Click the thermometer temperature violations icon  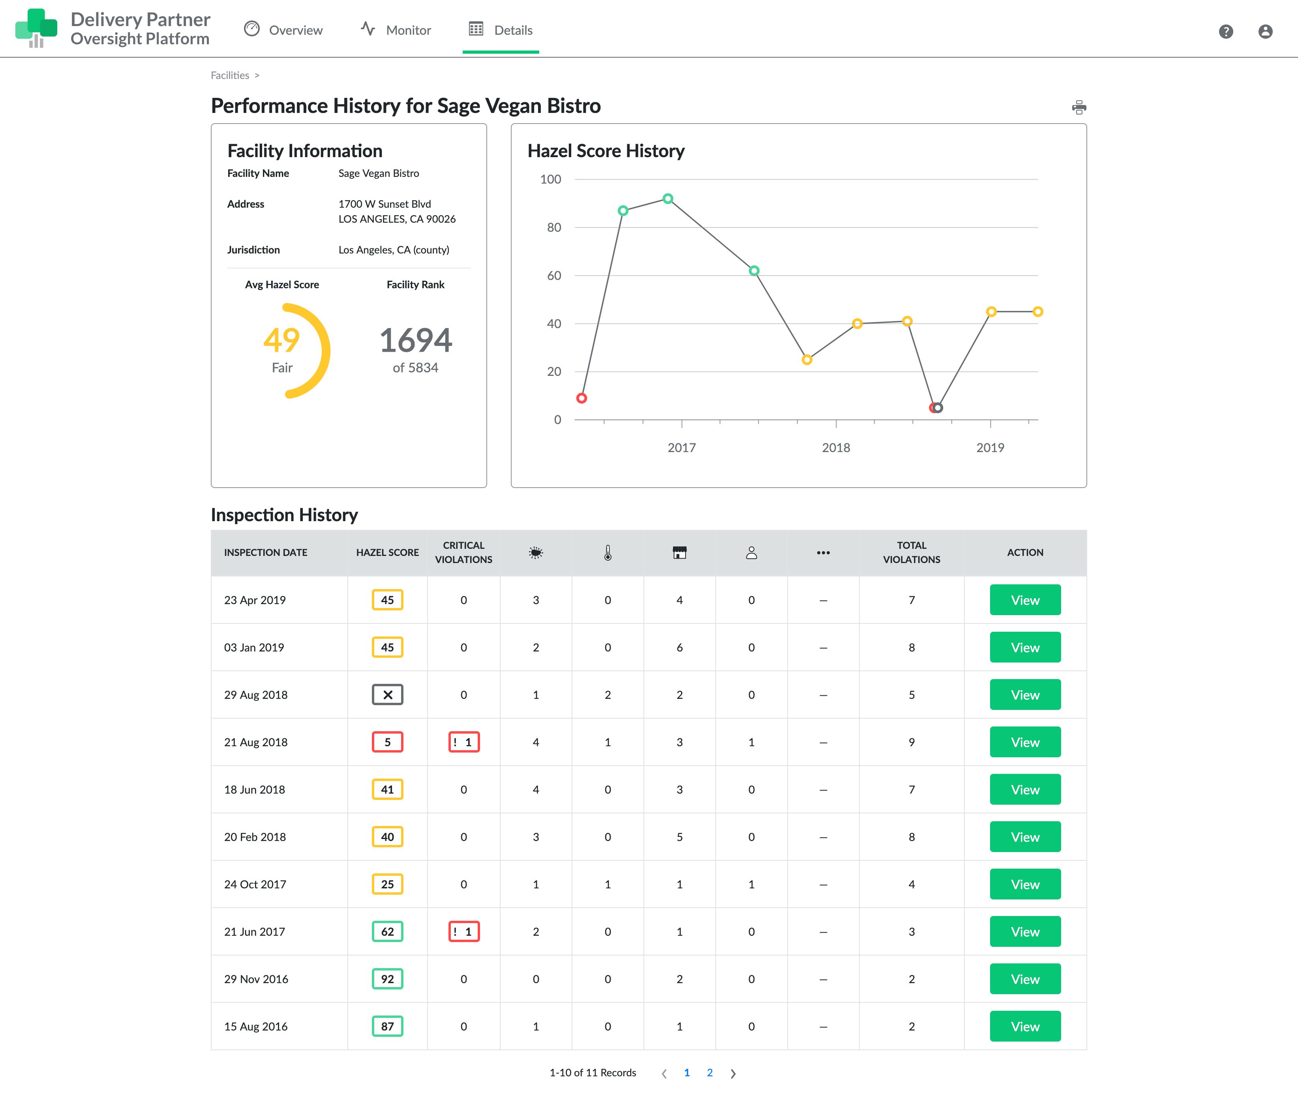608,552
